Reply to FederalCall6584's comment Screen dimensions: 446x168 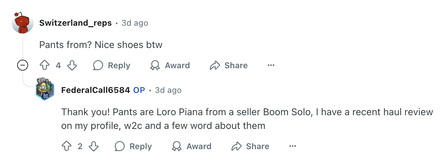pos(133,146)
